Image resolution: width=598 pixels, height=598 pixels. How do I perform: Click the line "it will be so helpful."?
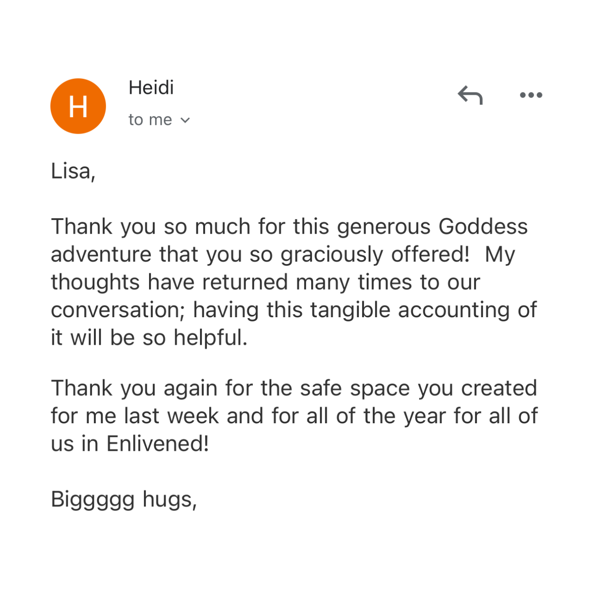149,337
